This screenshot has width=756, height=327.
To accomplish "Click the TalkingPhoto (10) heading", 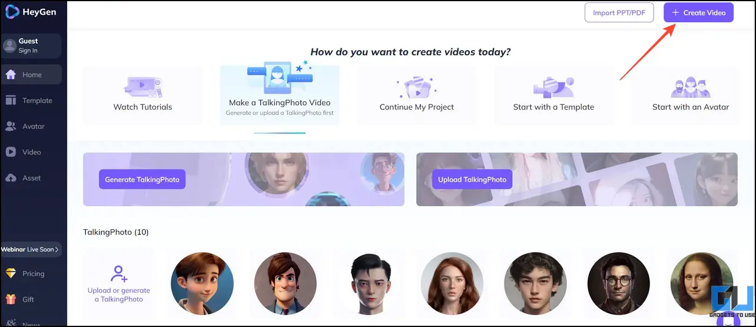I will tap(116, 232).
